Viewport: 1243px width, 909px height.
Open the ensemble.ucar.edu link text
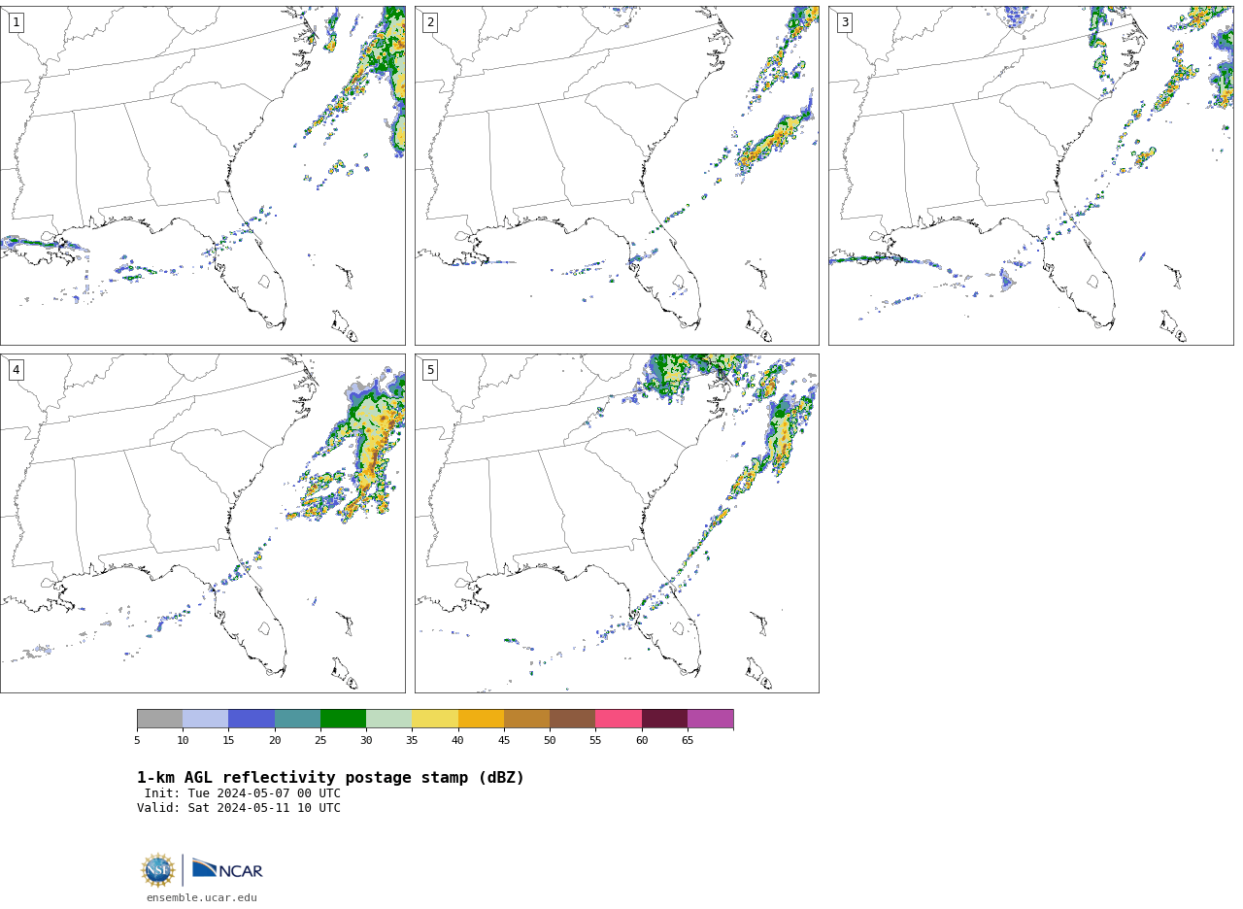[x=202, y=897]
